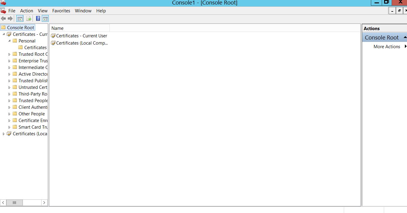Click title bar console icon
Image resolution: width=407 pixels, height=213 pixels.
click(x=3, y=3)
